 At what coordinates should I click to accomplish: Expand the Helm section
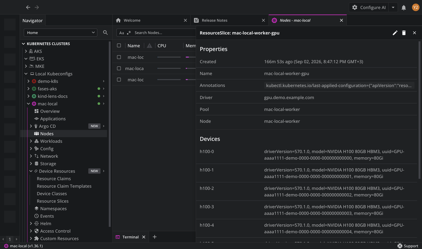[31, 223]
